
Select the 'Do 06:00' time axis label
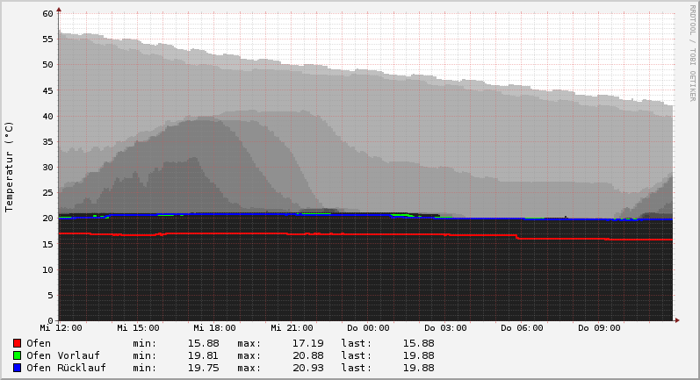pos(522,328)
